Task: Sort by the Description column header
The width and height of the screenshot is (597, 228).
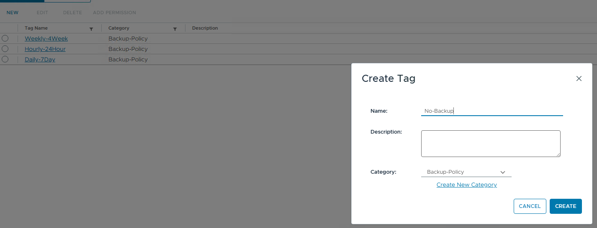Action: (205, 28)
